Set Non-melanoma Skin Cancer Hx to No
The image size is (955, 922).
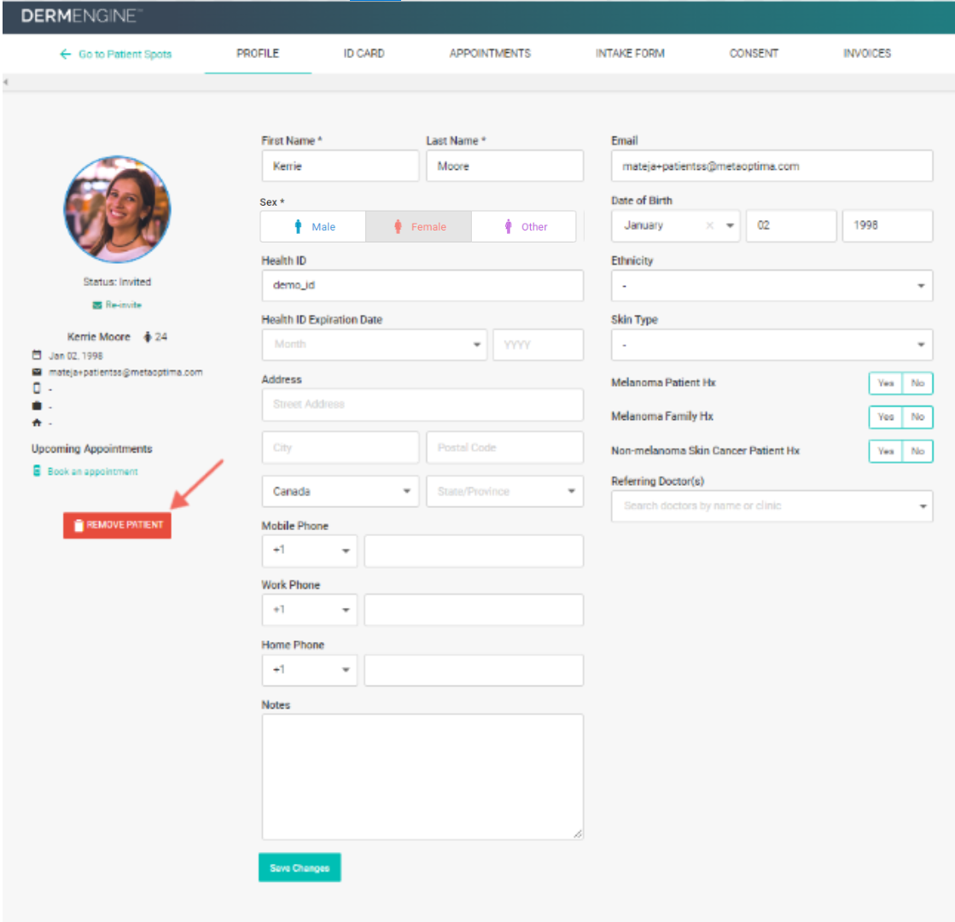tap(917, 451)
